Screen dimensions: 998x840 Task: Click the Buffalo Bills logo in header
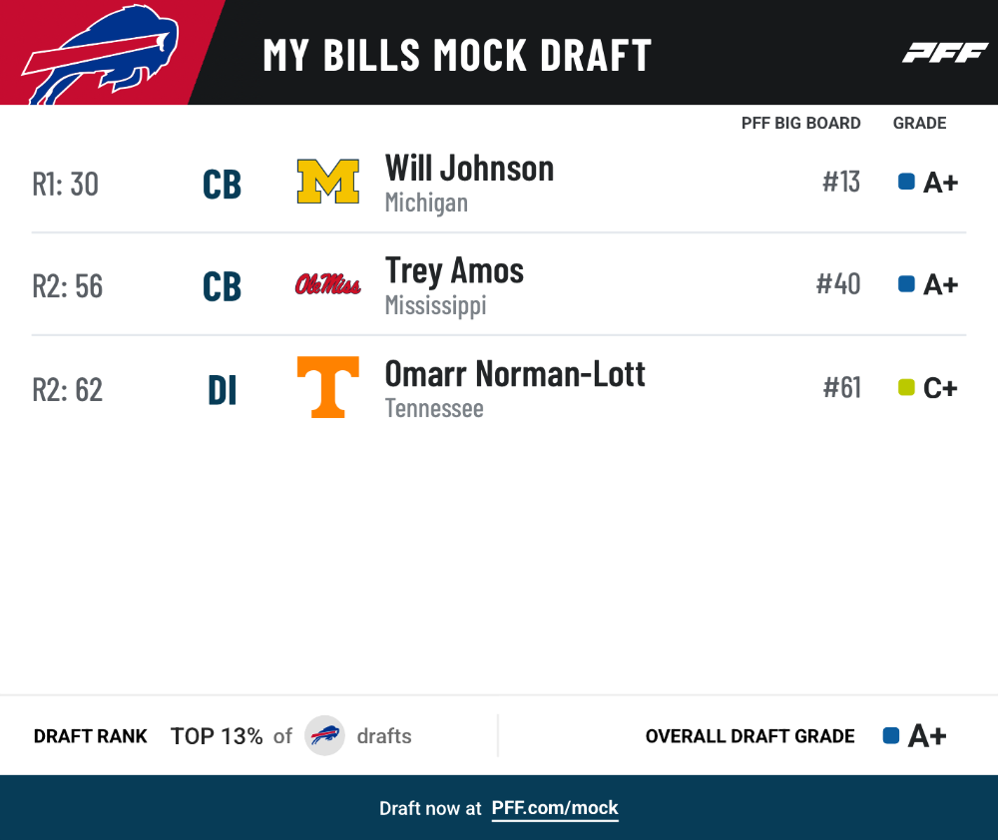(100, 55)
